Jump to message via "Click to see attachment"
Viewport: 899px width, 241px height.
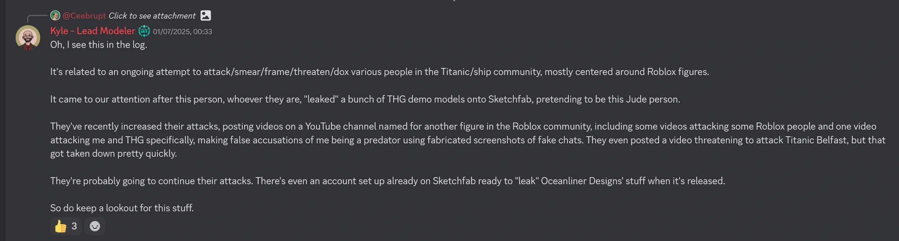(x=152, y=16)
